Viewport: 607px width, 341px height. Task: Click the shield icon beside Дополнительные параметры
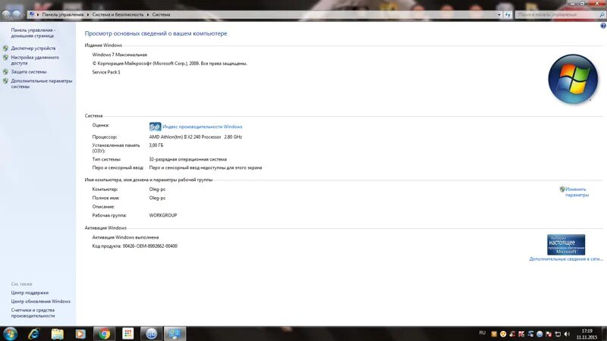point(5,81)
